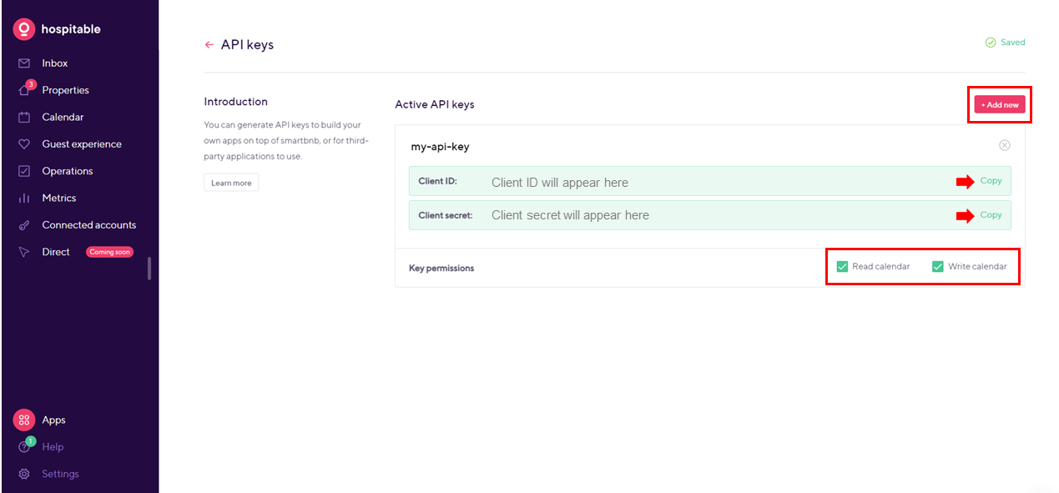Open the Inbox from the sidebar
Image resolution: width=1059 pixels, height=493 pixels.
(x=54, y=63)
